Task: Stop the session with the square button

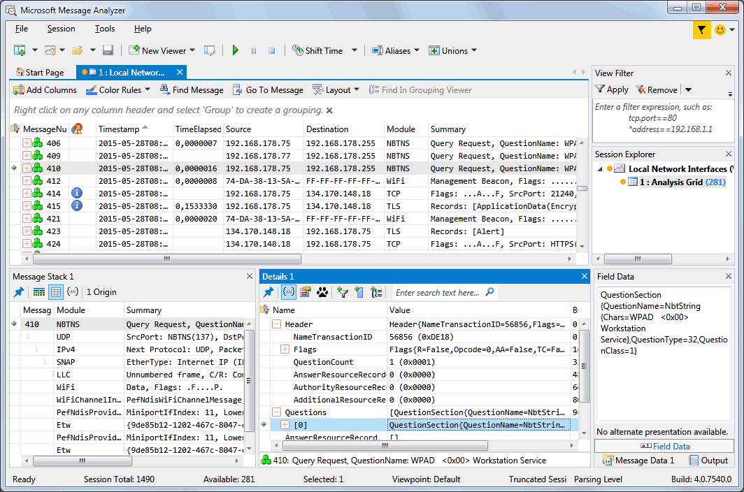Action: point(272,51)
